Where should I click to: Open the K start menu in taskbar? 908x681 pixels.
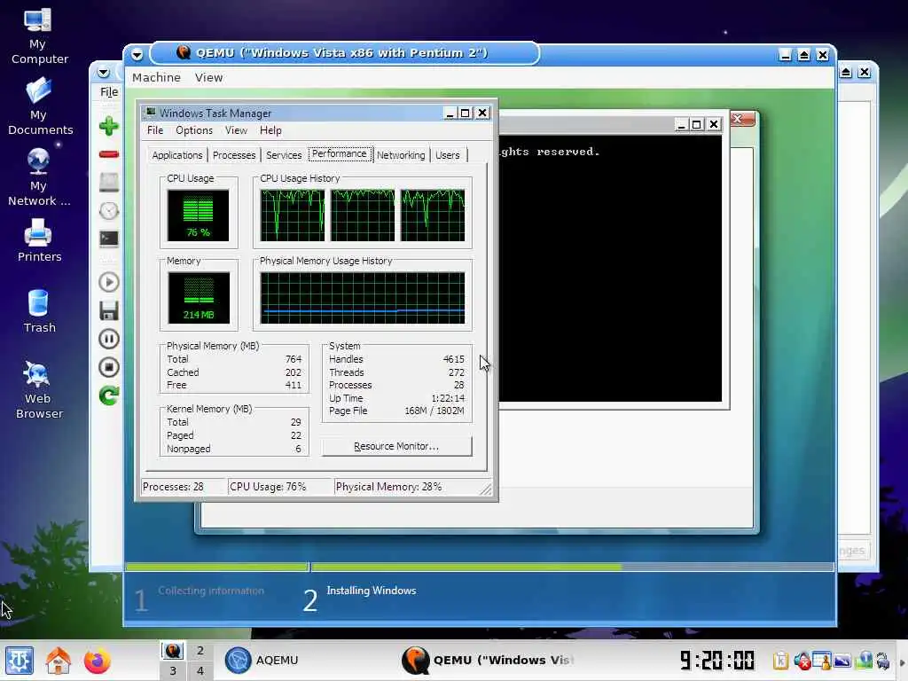pyautogui.click(x=20, y=661)
